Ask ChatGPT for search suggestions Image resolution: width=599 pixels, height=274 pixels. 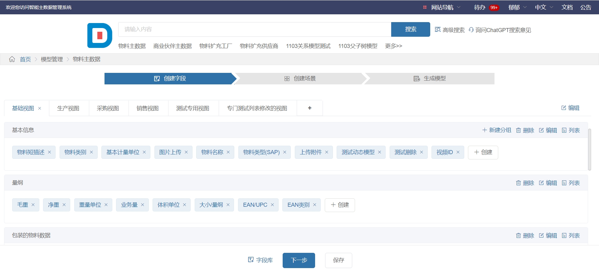[x=500, y=30]
